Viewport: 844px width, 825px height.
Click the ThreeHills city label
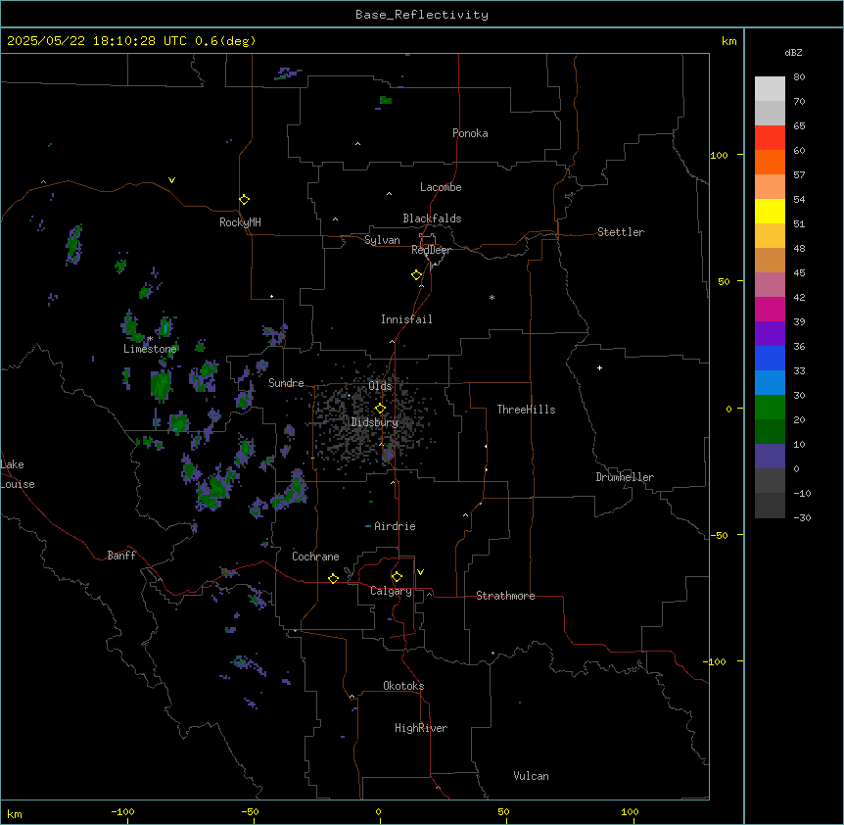point(526,410)
